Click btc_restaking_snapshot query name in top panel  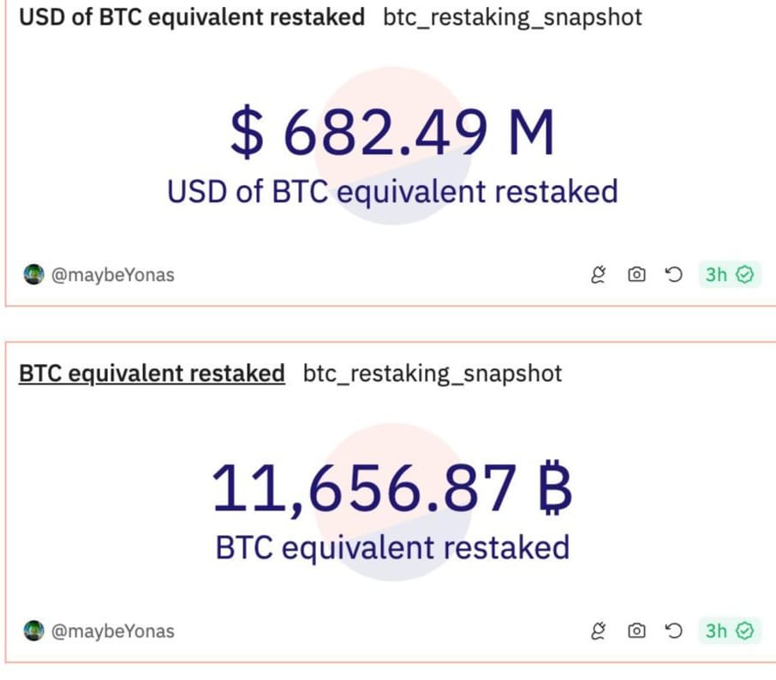coord(512,17)
